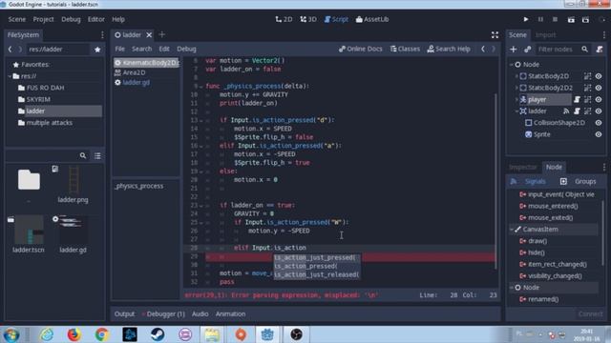Toggle FileSystem list view mode
Viewport: 611px width, 343px height.
(97, 155)
